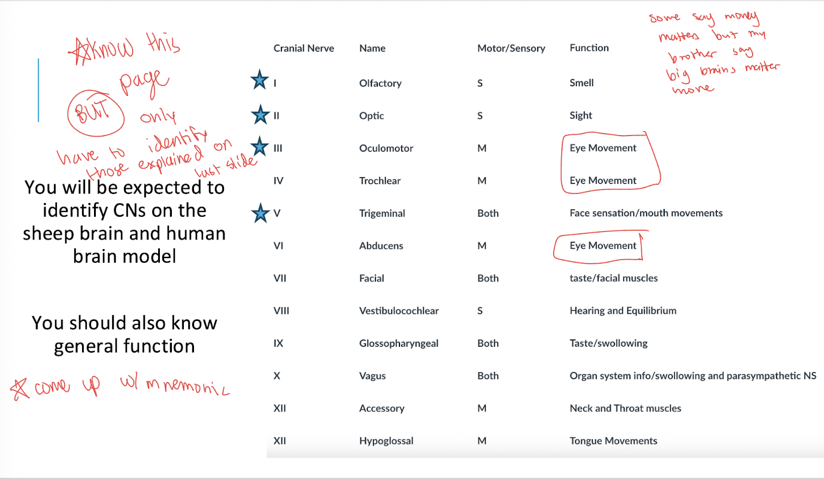The height and width of the screenshot is (479, 824).
Task: Select the "Cranial Nerve" column header
Action: click(304, 48)
